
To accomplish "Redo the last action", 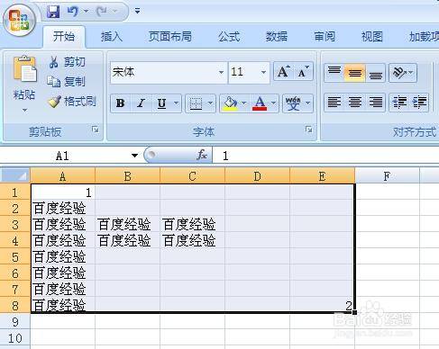I will [x=102, y=12].
